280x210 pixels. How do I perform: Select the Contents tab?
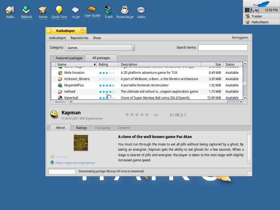click(124, 128)
